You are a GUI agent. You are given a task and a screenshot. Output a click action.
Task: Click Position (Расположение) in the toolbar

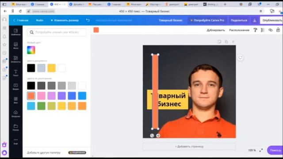click(239, 30)
